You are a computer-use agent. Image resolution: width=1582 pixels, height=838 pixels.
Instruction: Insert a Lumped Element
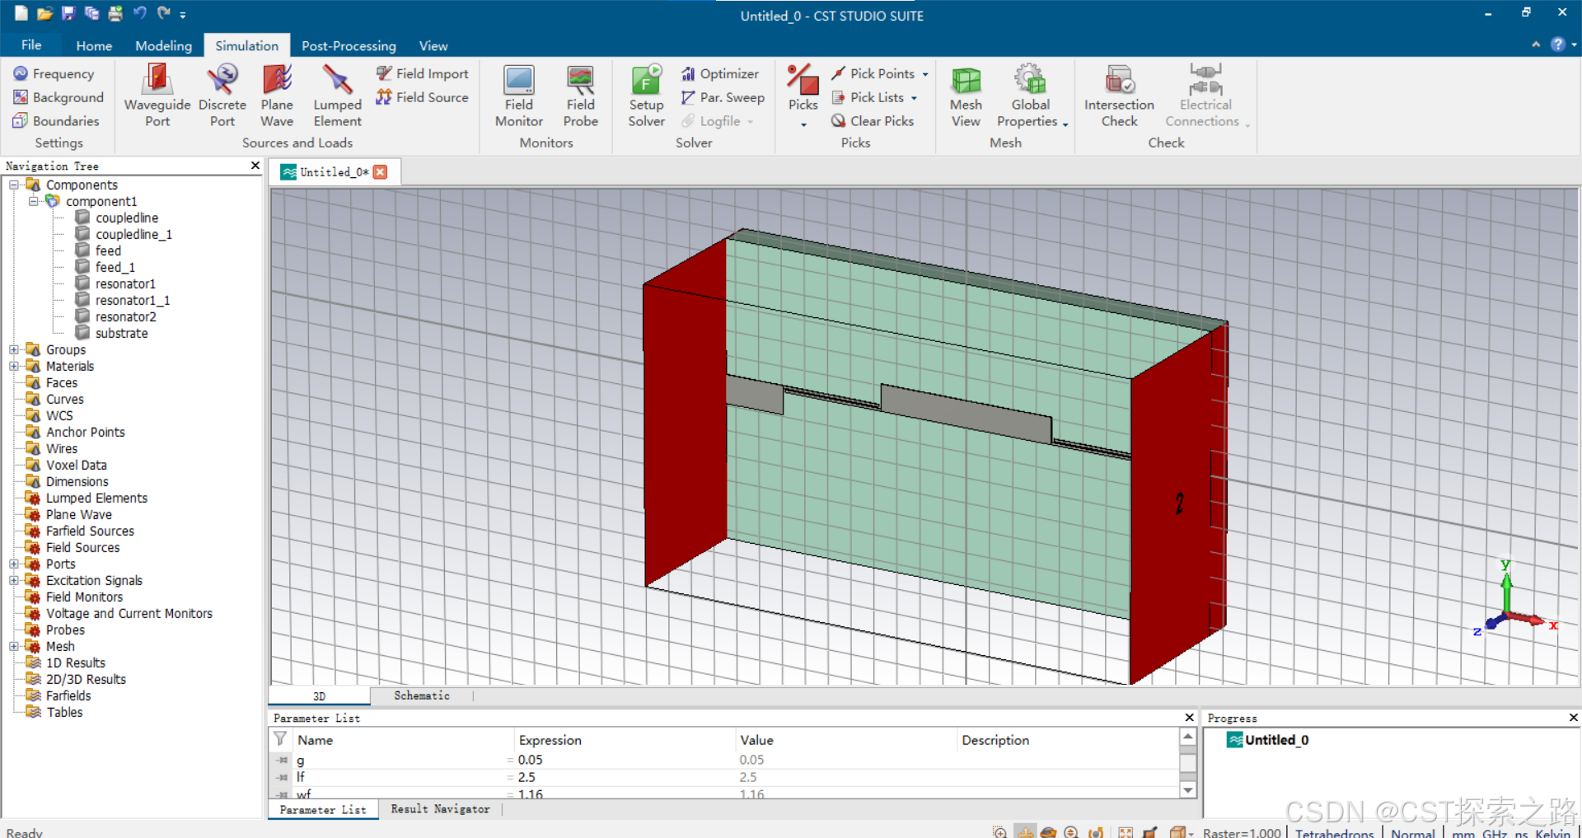point(337,96)
